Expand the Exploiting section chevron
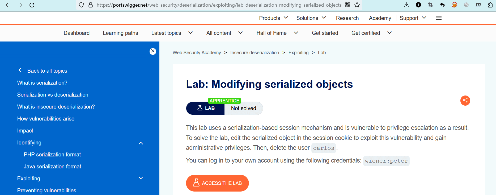 141,178
